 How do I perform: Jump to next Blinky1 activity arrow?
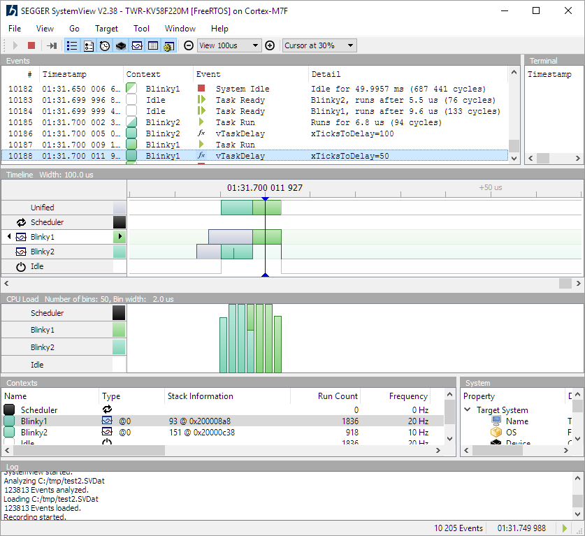click(120, 237)
